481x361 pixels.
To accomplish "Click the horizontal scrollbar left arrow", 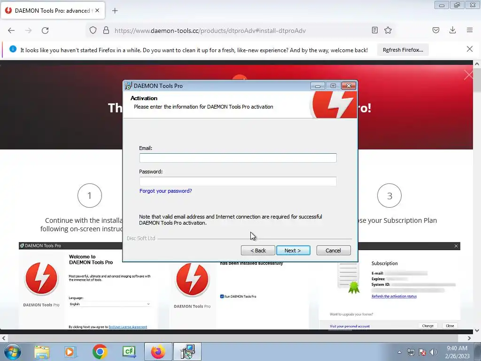I will coord(3,338).
